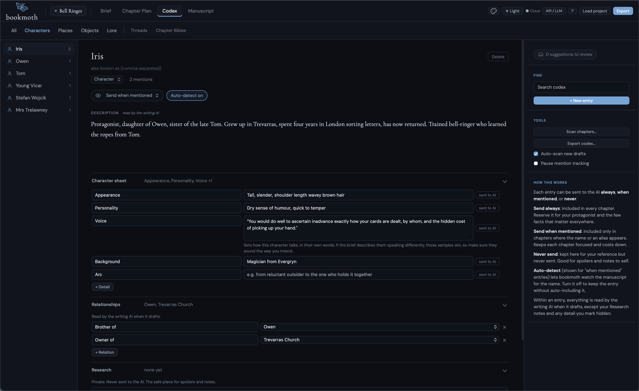Click Export codex…

pyautogui.click(x=581, y=144)
